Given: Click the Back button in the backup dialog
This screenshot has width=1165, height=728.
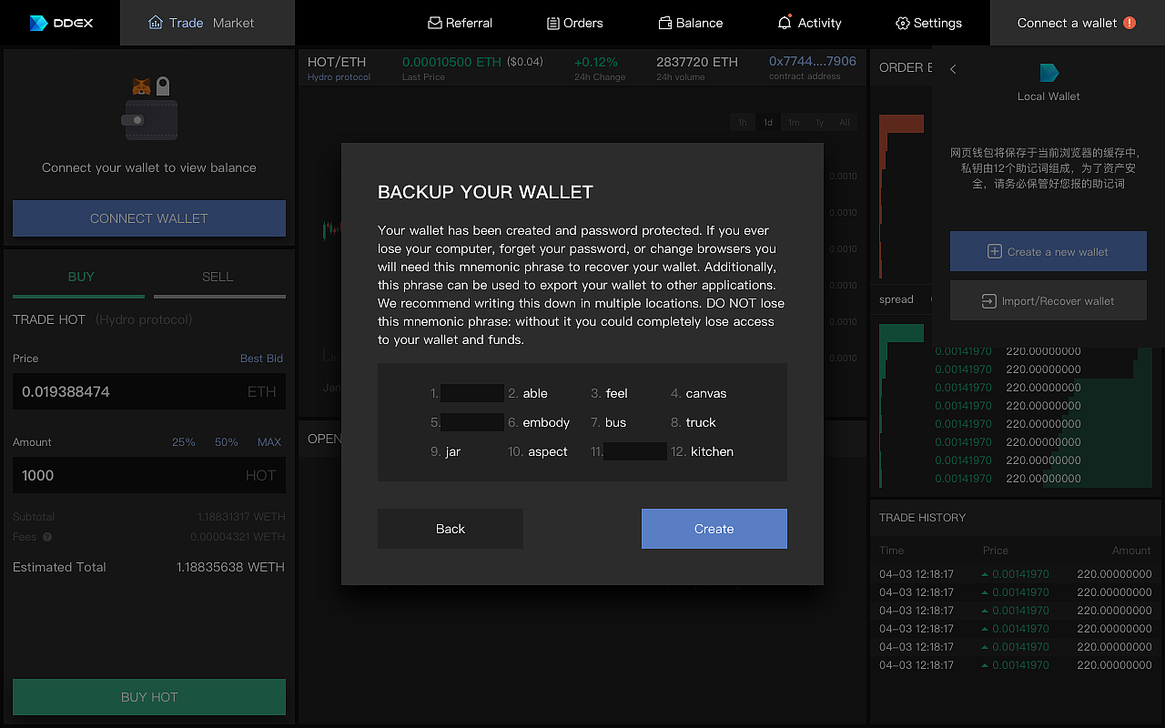Looking at the screenshot, I should [x=451, y=529].
